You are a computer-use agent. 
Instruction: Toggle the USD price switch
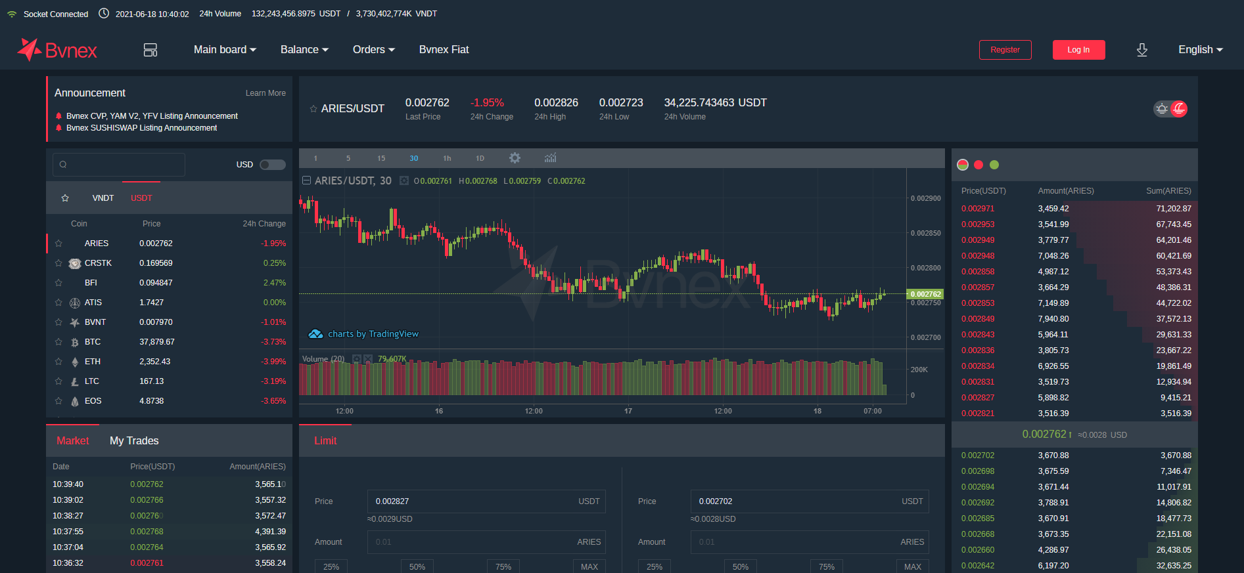click(x=273, y=165)
